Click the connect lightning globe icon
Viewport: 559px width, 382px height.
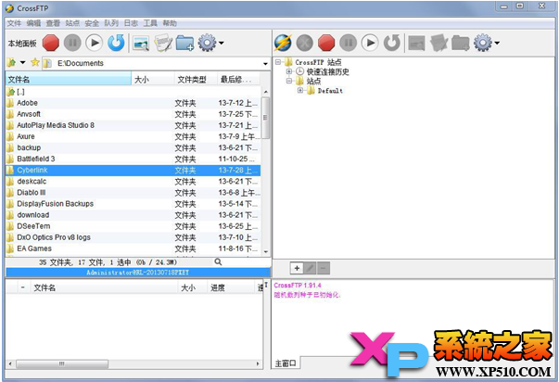click(x=283, y=43)
